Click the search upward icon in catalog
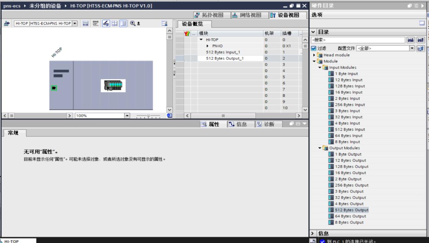429x243 pixels. point(421,40)
